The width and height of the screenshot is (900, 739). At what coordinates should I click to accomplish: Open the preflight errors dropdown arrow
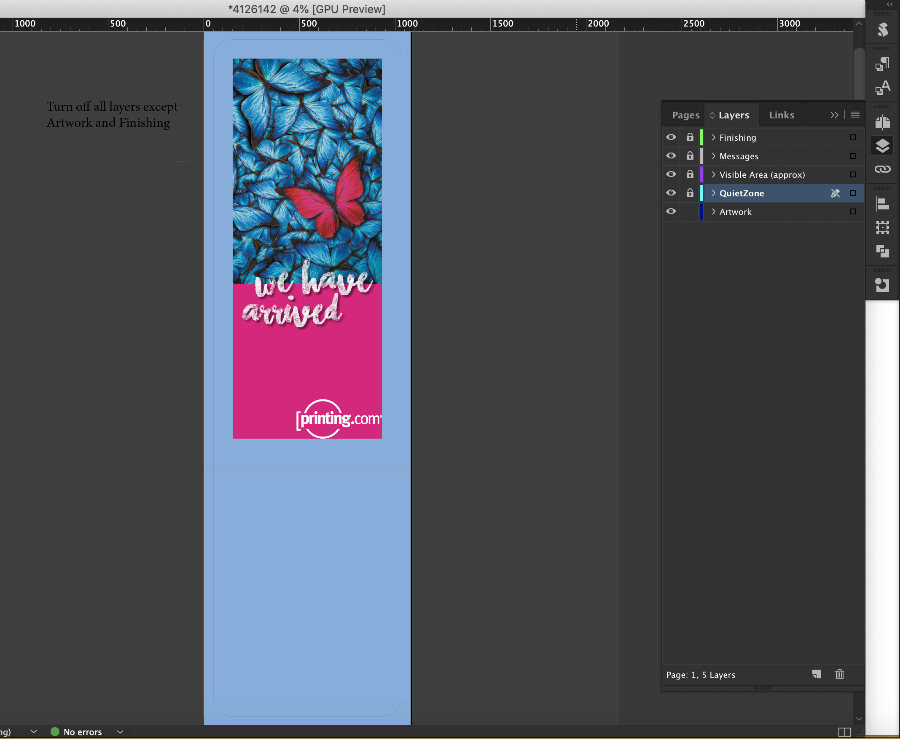point(120,732)
